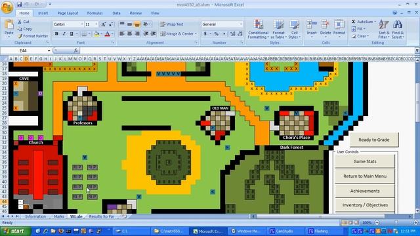Open the Information sheet tab
The height and width of the screenshot is (236, 420).
pos(35,216)
